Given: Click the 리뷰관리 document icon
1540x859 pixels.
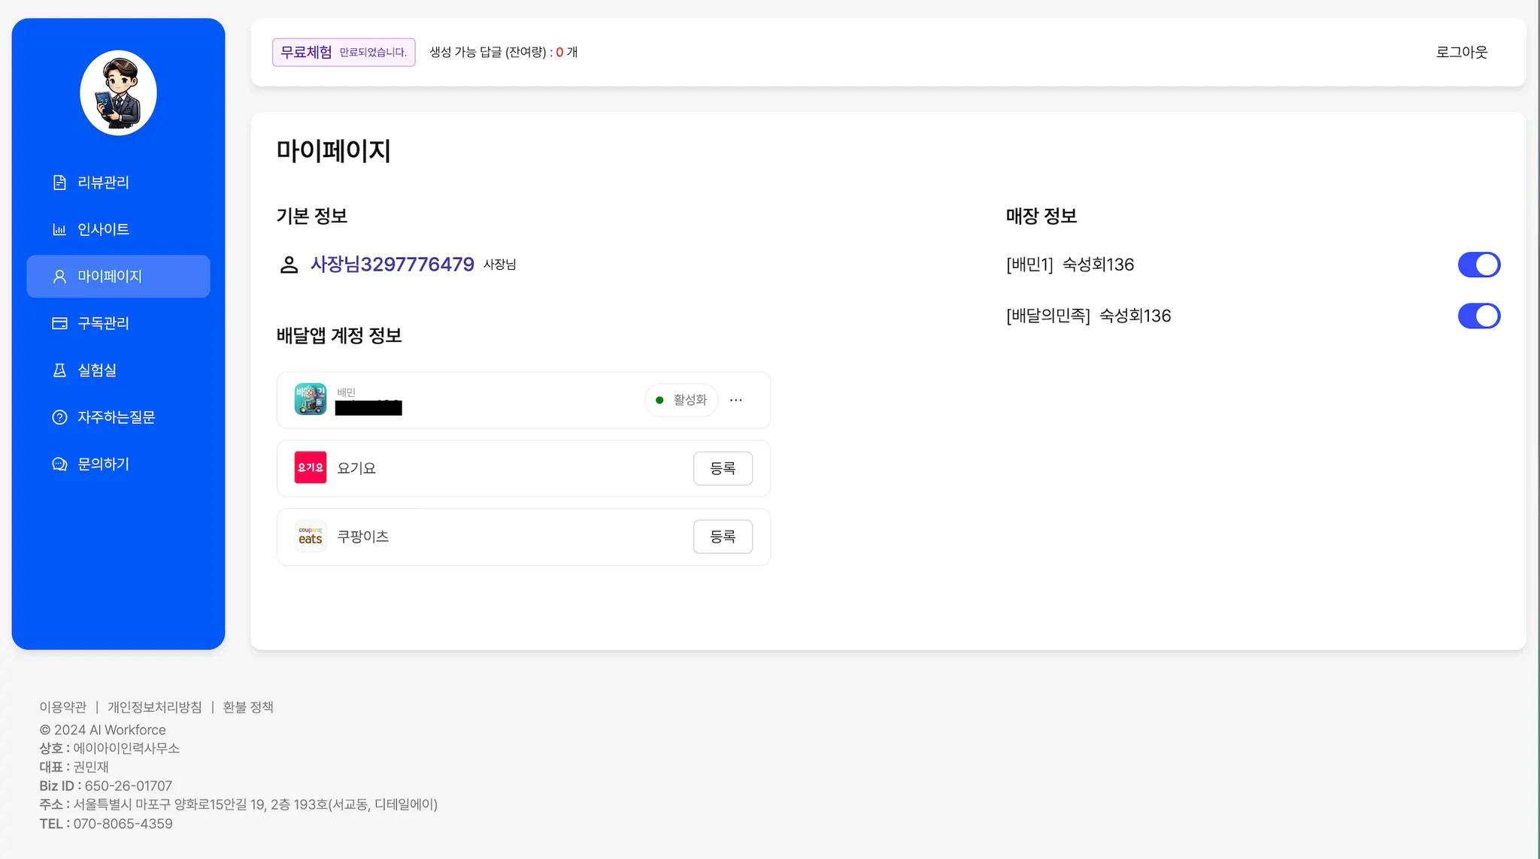Looking at the screenshot, I should (x=59, y=183).
